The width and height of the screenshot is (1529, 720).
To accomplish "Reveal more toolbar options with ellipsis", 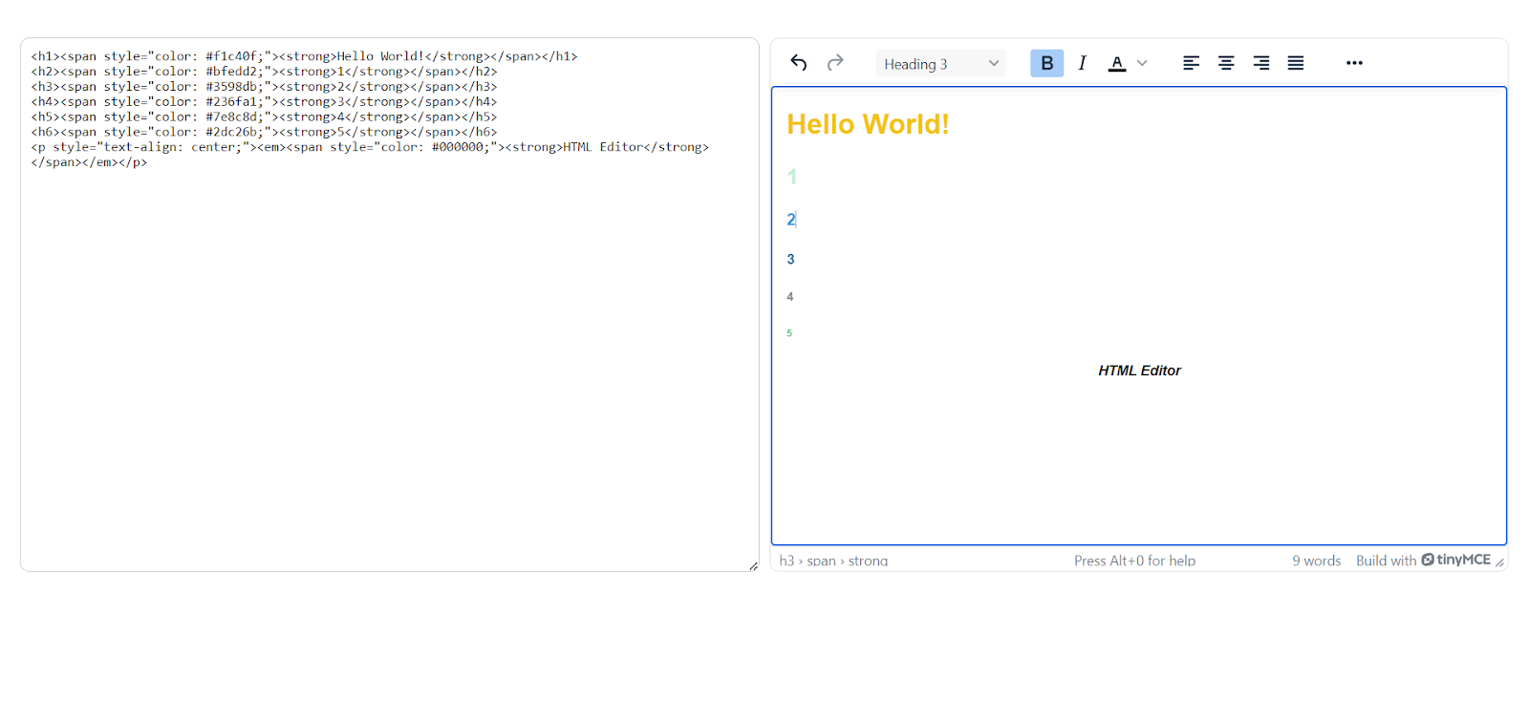I will click(1354, 63).
